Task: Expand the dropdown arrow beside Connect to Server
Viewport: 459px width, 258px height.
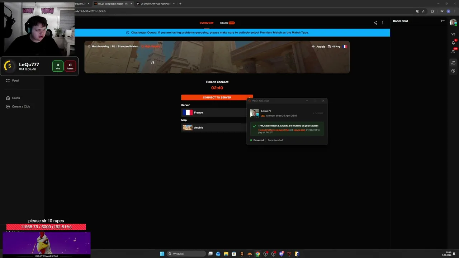Action: [x=250, y=97]
